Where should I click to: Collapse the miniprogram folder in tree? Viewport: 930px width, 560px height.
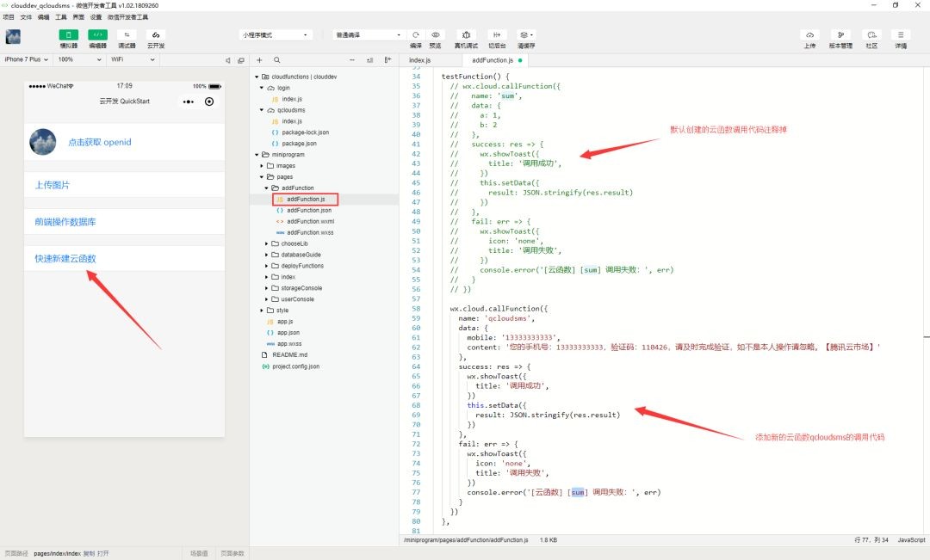point(257,155)
